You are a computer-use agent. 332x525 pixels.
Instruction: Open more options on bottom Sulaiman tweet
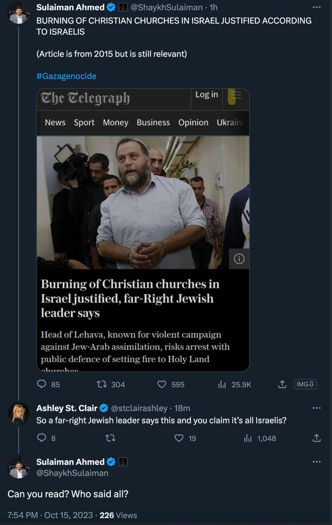click(316, 462)
